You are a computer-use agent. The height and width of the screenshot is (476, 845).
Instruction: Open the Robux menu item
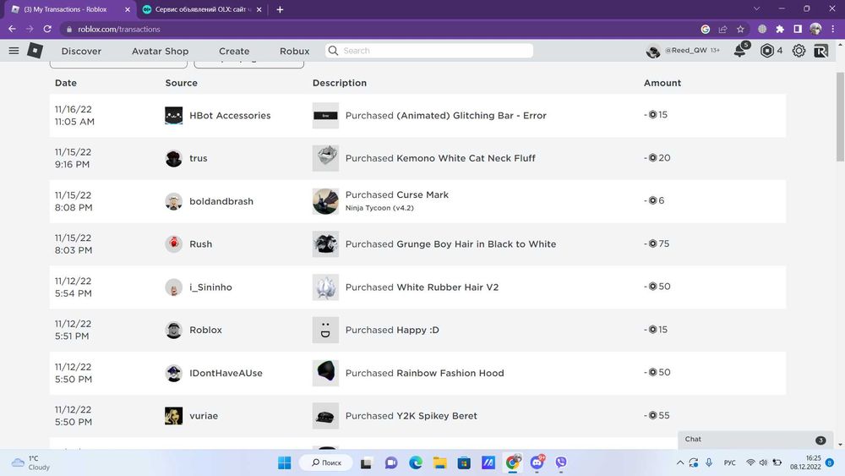coord(294,52)
